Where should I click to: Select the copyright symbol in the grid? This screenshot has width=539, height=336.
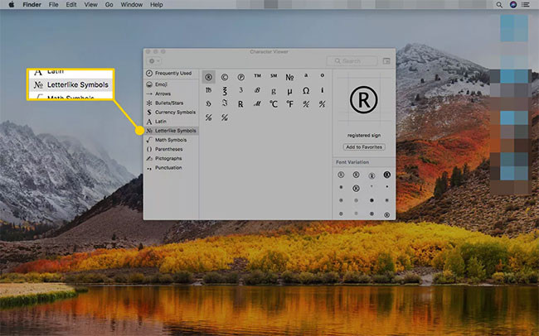click(x=224, y=76)
